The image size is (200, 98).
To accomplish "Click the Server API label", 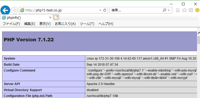I will point(12,84).
